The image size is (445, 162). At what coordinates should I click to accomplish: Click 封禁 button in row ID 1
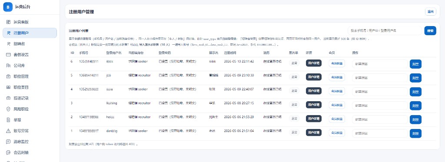[415, 133]
